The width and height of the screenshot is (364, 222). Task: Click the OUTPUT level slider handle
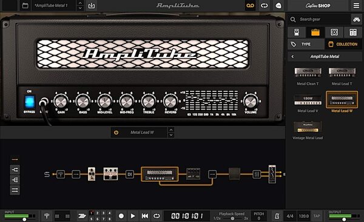pyautogui.click(x=344, y=220)
